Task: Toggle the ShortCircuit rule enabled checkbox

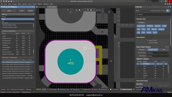Action: point(30,50)
